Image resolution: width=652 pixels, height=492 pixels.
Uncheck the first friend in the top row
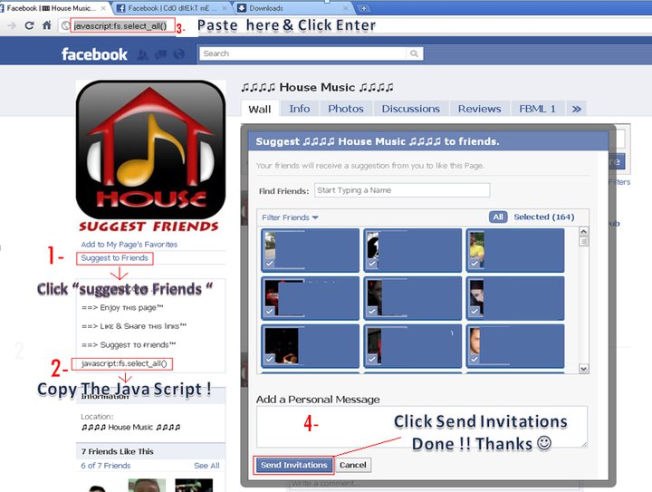[x=311, y=250]
